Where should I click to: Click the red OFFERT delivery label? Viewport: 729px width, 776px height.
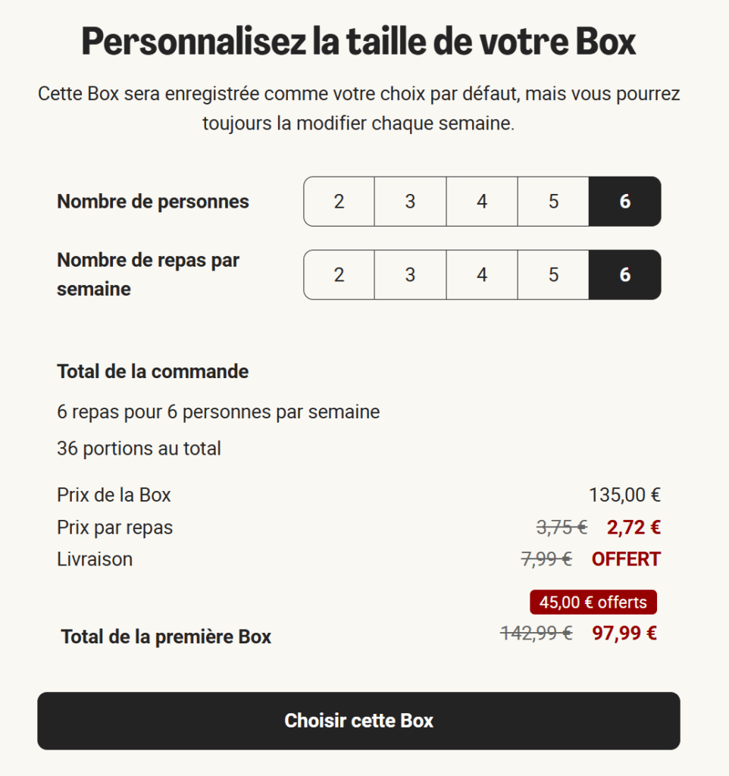pos(626,559)
